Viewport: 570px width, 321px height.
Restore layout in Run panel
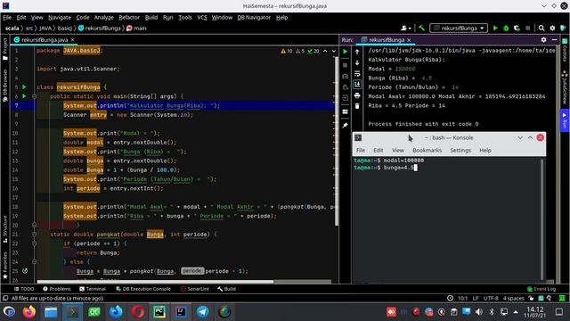click(x=345, y=111)
